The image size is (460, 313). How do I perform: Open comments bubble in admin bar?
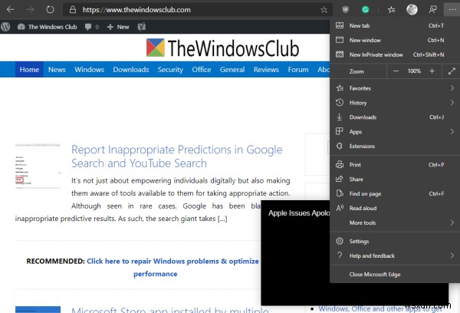(x=91, y=27)
